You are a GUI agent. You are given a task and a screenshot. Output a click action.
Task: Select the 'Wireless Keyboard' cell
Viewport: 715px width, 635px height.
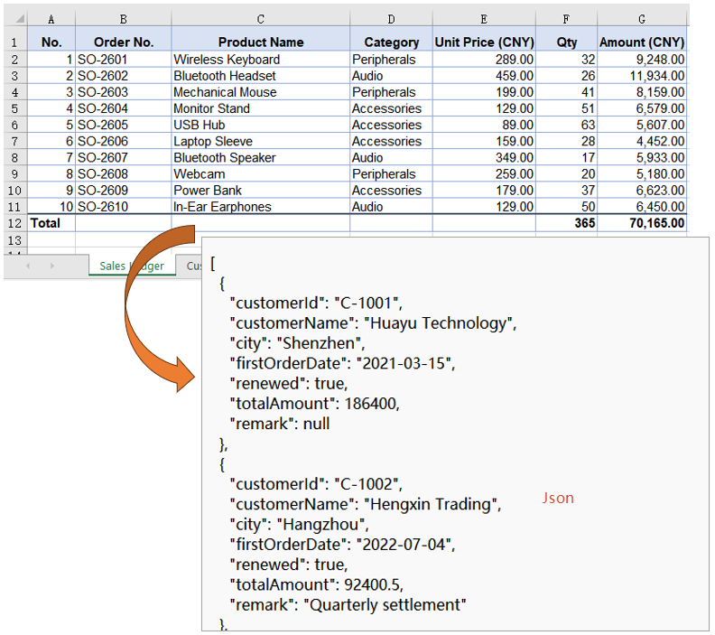pyautogui.click(x=260, y=60)
